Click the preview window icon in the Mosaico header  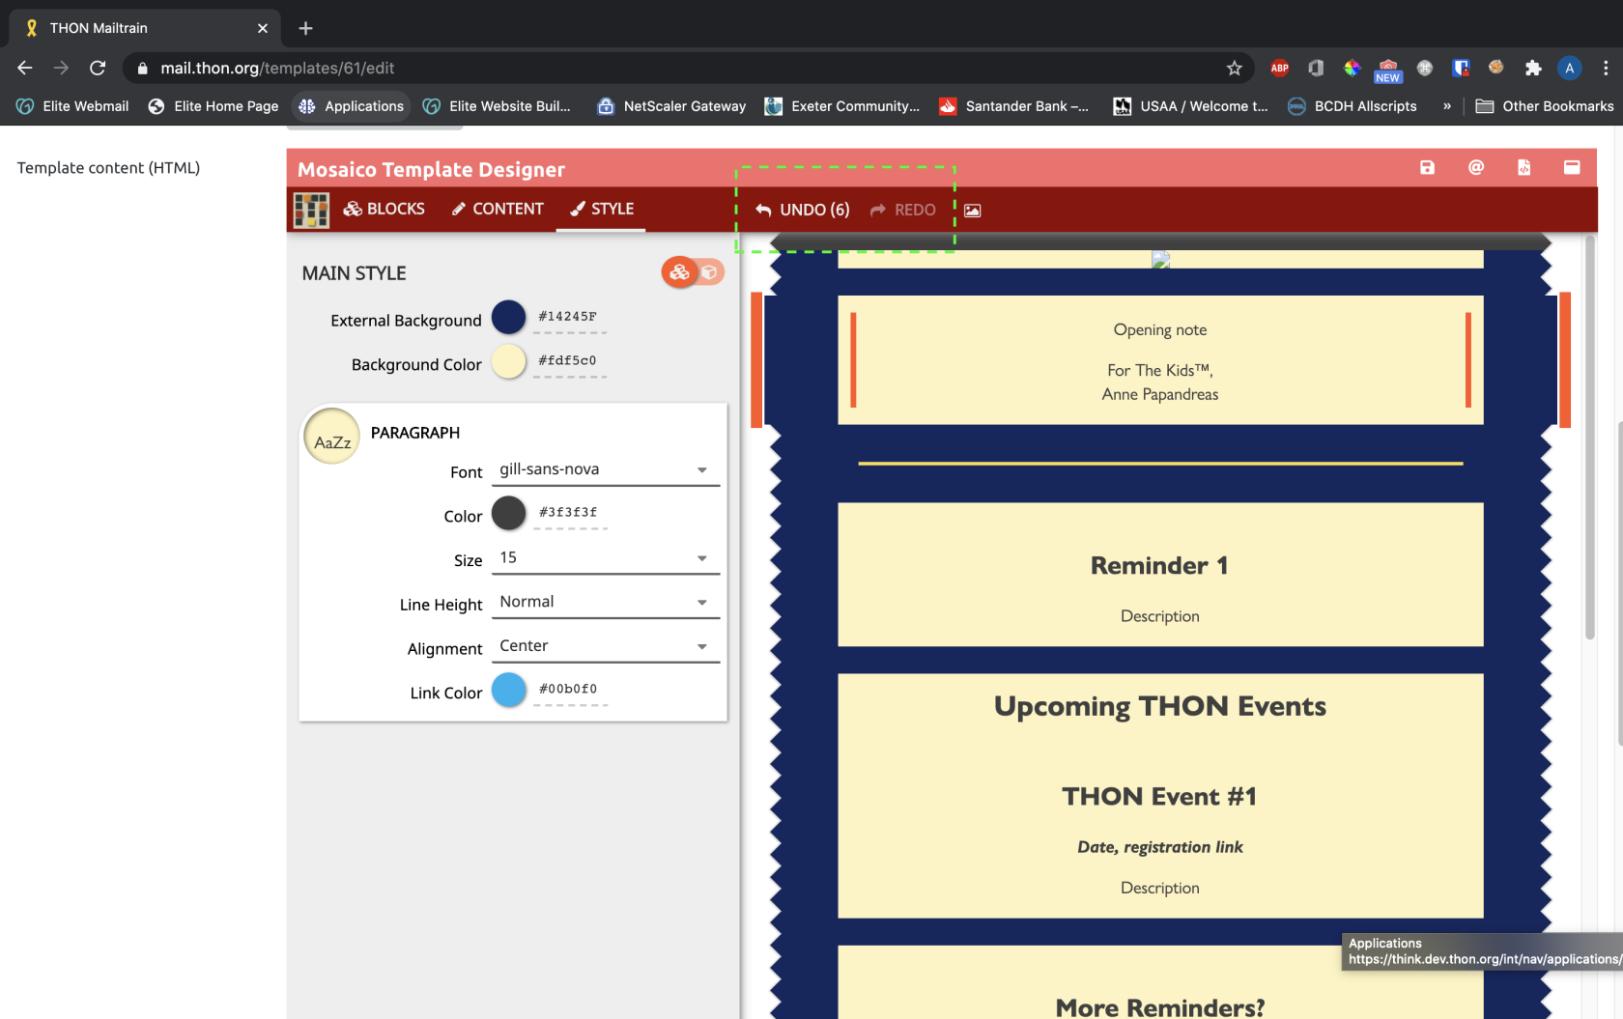click(x=1572, y=167)
